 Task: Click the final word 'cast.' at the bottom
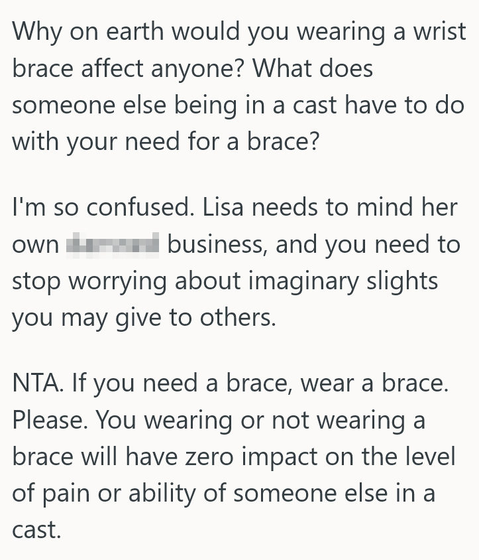pyautogui.click(x=36, y=531)
